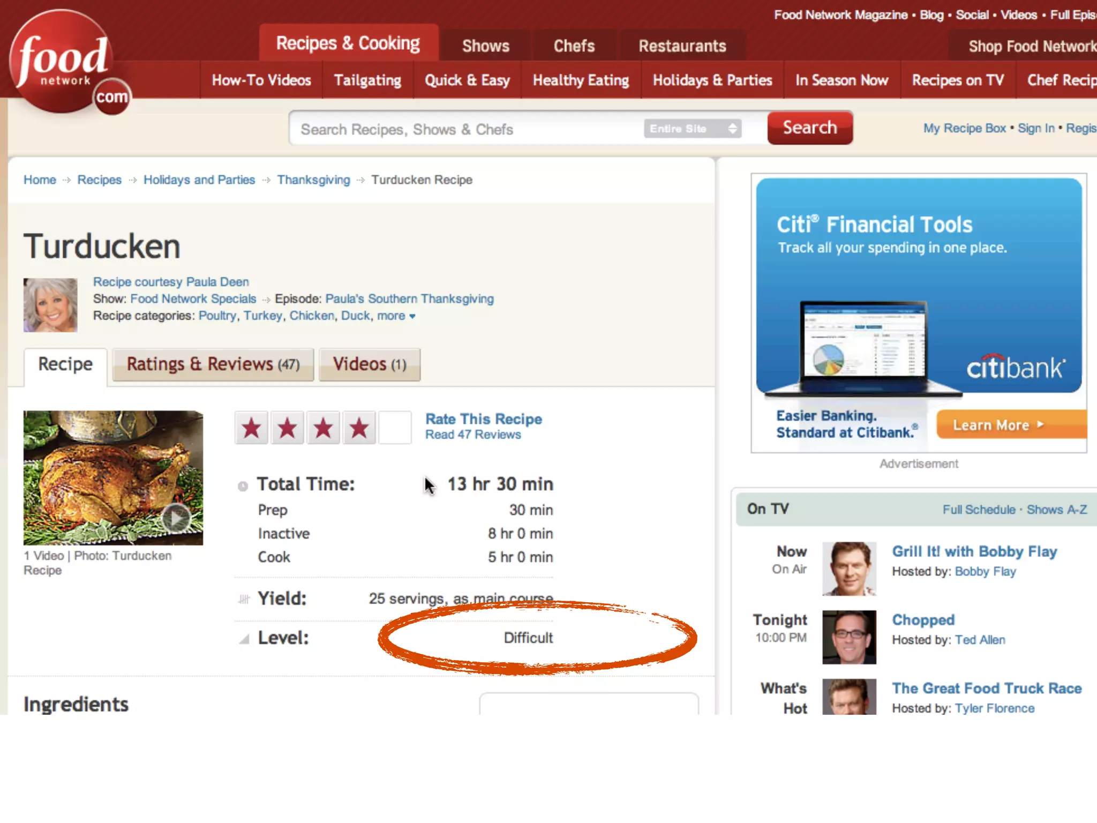Click the fourth rating star
Viewport: 1097px width, 823px height.
click(359, 428)
